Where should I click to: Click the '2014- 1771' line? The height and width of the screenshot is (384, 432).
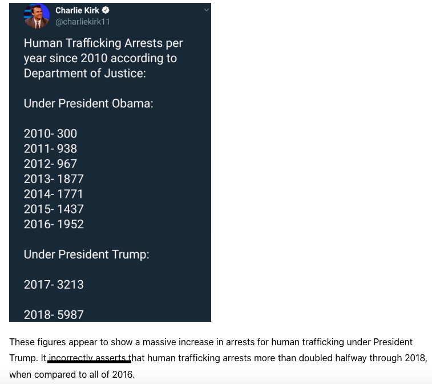click(x=54, y=194)
